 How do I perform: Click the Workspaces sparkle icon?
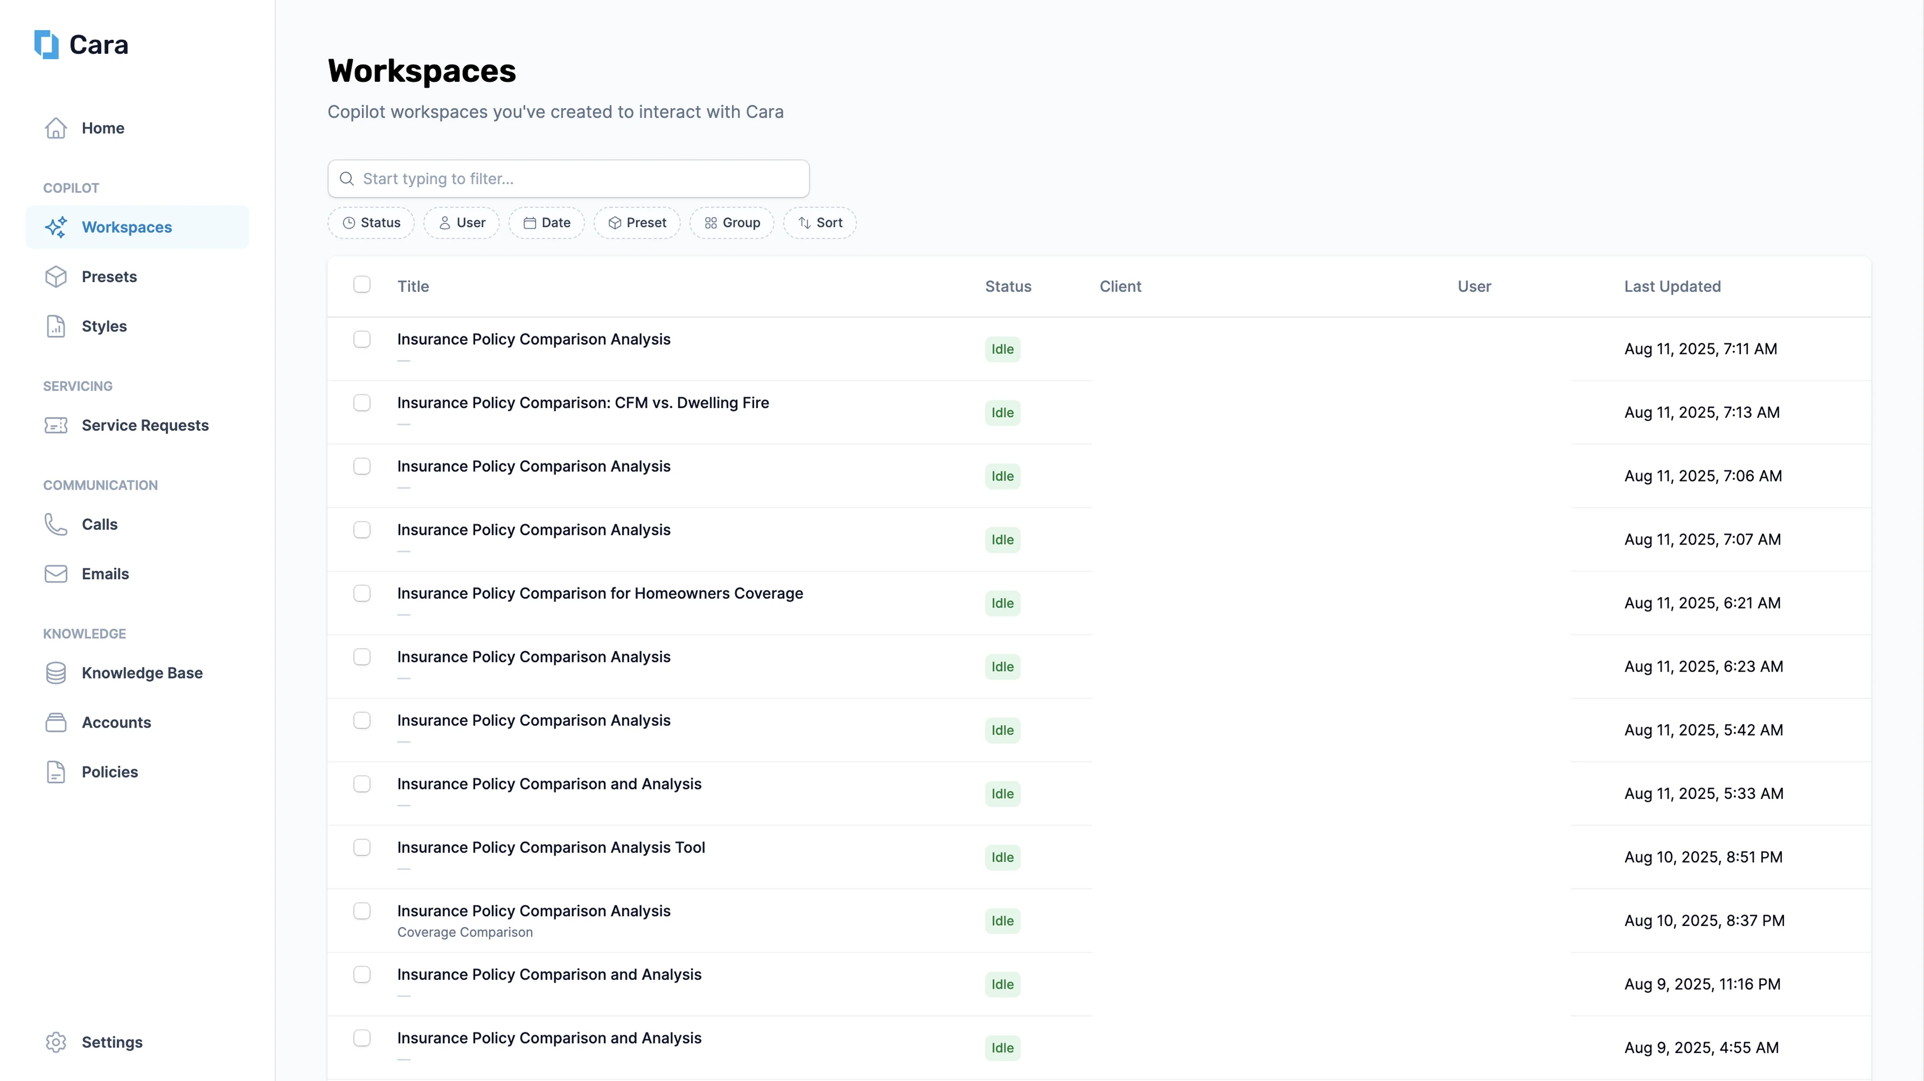click(56, 227)
